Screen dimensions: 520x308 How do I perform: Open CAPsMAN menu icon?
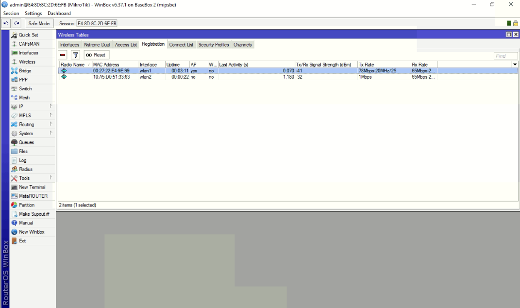[14, 44]
